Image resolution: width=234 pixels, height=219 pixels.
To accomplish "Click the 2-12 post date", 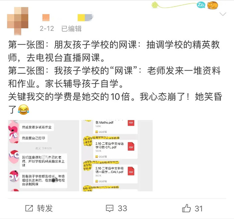I will (47, 28).
